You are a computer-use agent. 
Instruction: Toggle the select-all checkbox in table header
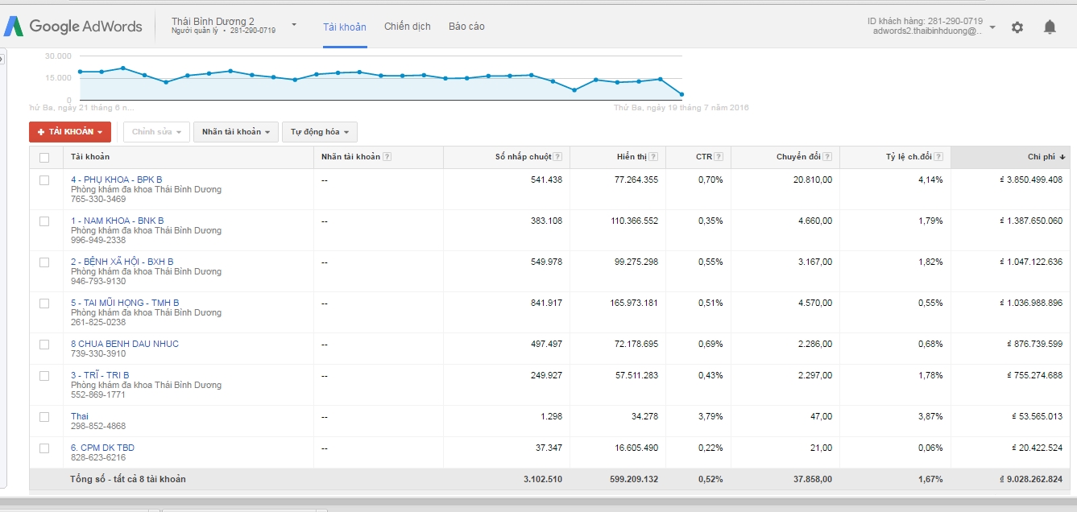click(44, 157)
